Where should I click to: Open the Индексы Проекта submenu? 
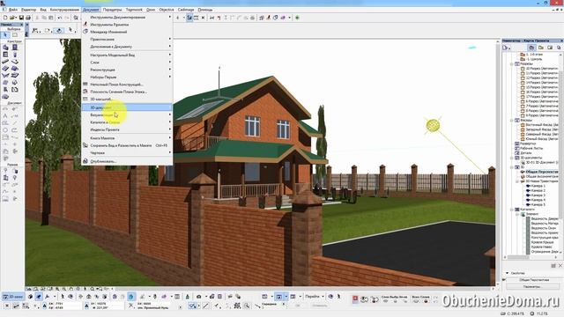127,129
